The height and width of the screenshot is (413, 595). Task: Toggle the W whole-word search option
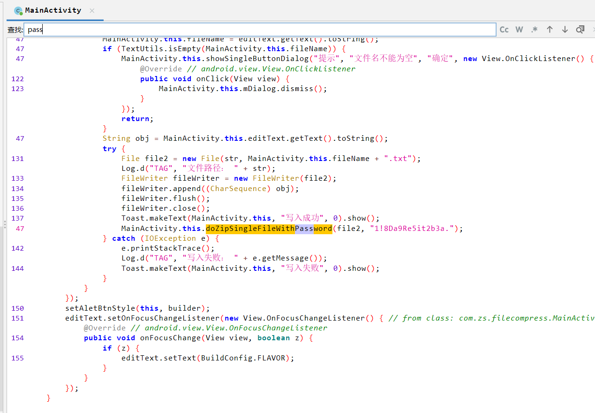click(519, 30)
